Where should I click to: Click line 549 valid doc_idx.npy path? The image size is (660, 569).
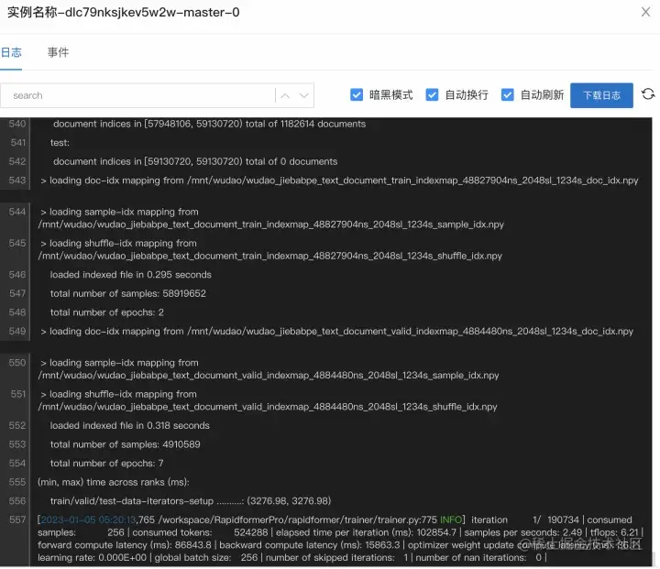[411, 332]
